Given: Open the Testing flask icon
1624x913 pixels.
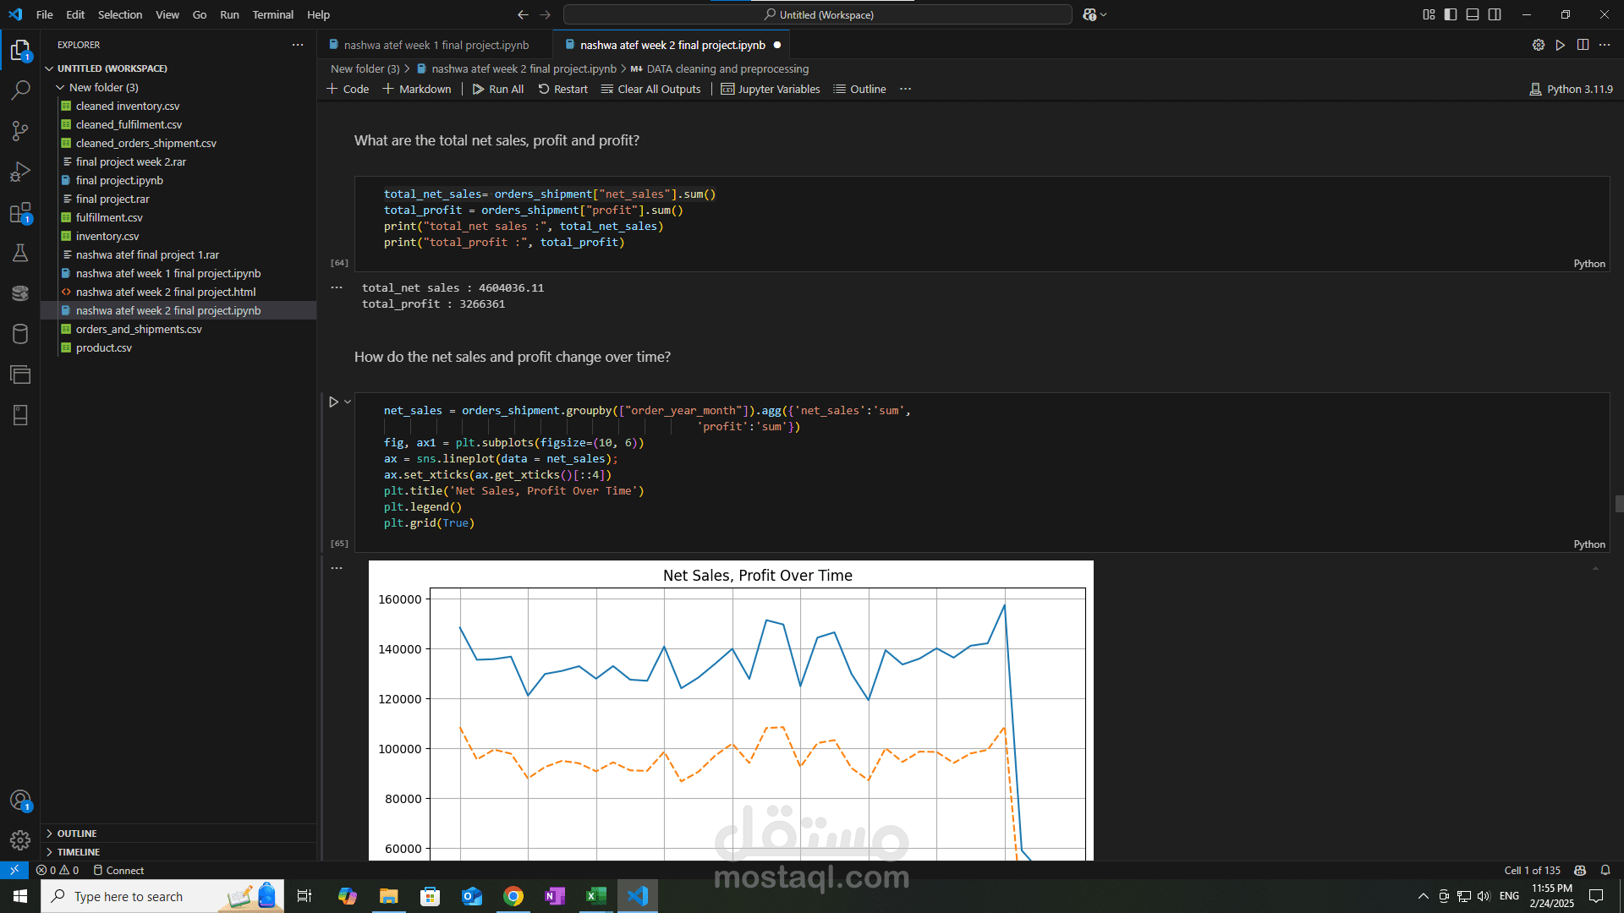Looking at the screenshot, I should 20,253.
